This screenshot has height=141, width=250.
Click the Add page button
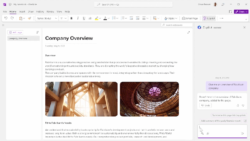15,33
